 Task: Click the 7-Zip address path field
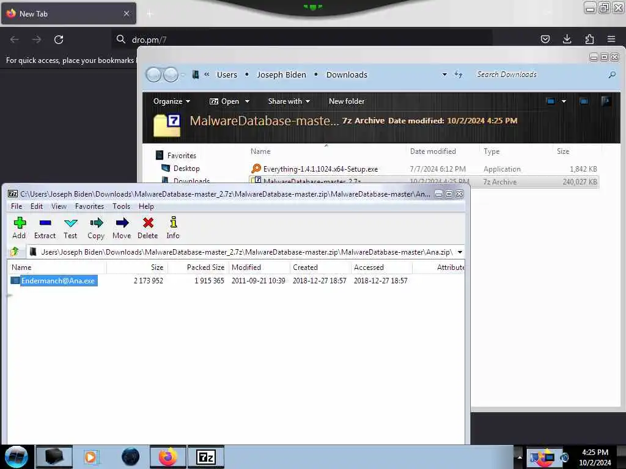(x=241, y=252)
